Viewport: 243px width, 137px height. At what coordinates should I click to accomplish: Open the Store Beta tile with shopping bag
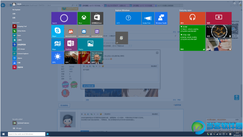(x=97, y=18)
